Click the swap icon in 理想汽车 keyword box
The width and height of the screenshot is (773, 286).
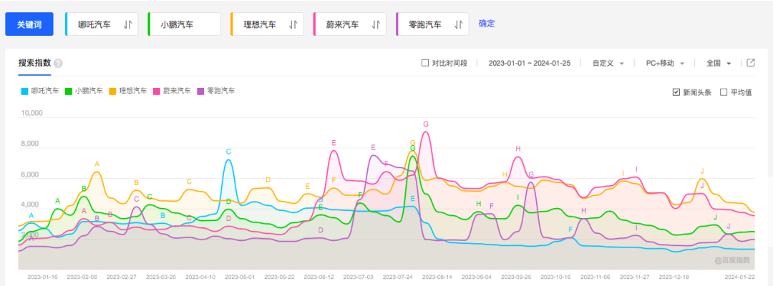click(x=293, y=24)
